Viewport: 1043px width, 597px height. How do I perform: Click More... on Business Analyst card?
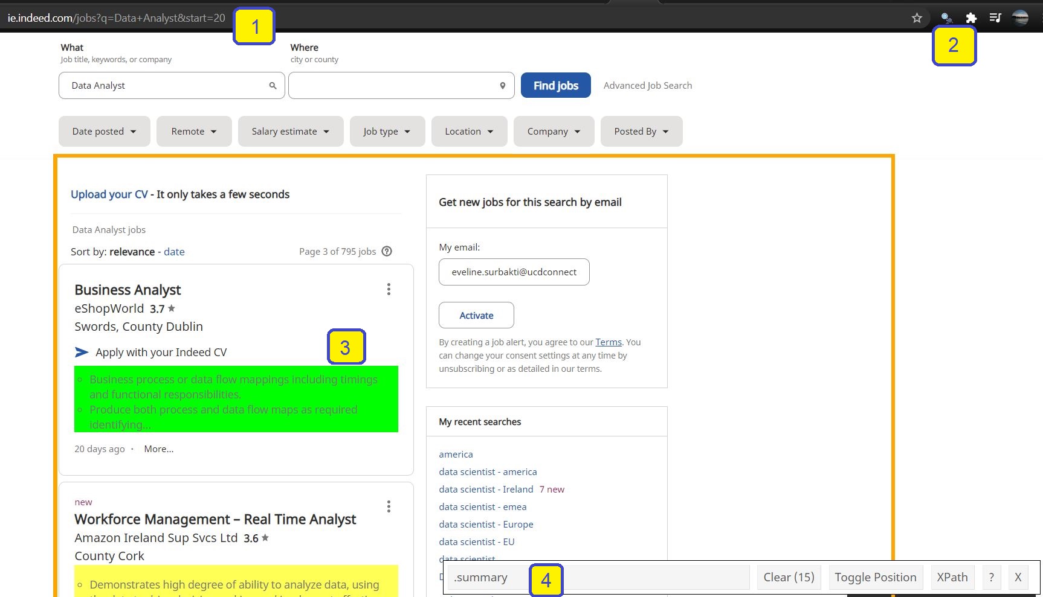tap(159, 449)
